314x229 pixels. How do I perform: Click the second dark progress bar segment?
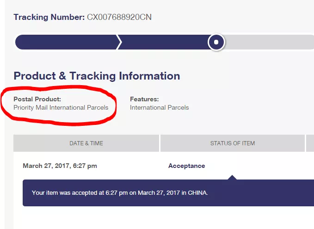(164, 42)
